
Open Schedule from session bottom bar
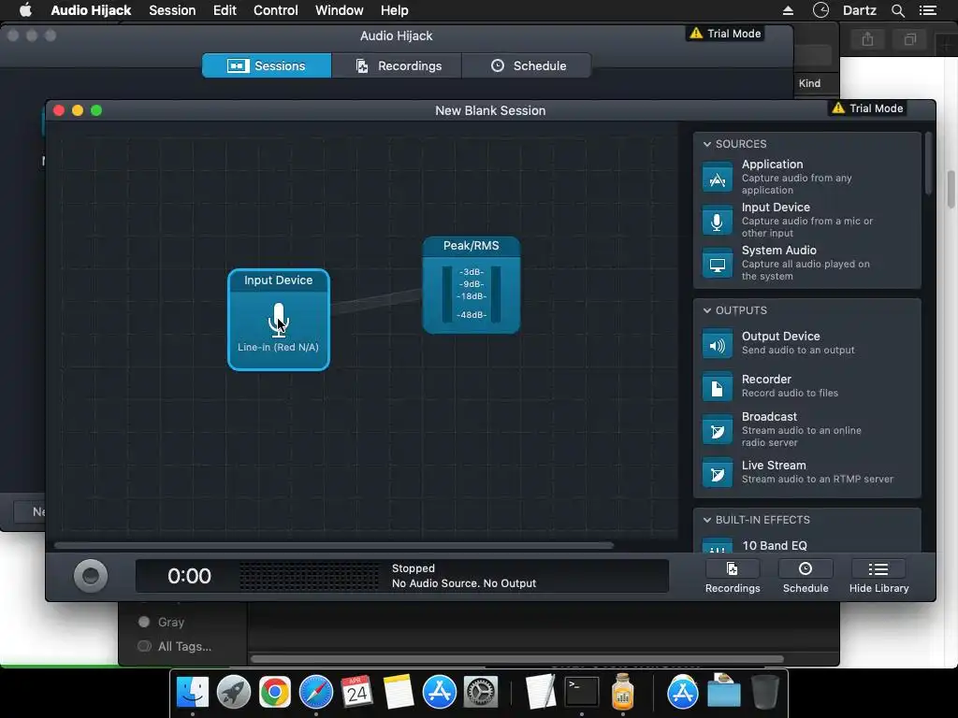[x=806, y=576]
